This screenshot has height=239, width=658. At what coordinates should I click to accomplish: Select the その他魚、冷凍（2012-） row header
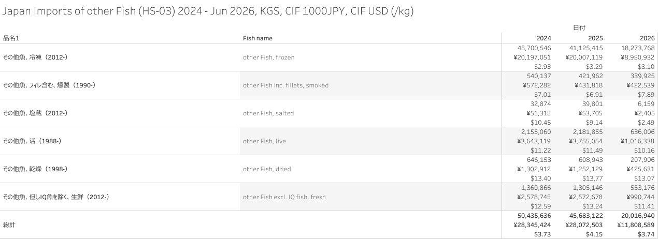[36, 57]
